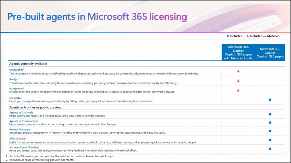Viewport: 291px width, 163px height.
Task: Click the blue dot in the Facilitator row
Action: click(270, 100)
